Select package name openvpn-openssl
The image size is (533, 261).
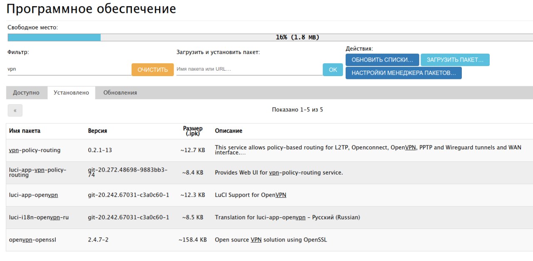pos(32,240)
